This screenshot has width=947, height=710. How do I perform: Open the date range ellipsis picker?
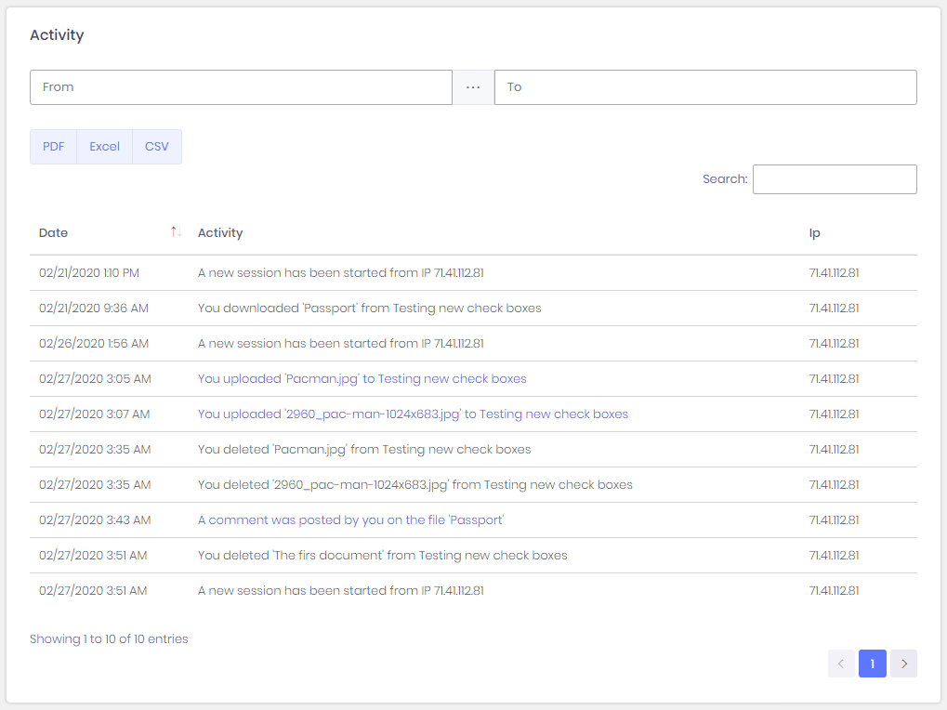pos(473,86)
